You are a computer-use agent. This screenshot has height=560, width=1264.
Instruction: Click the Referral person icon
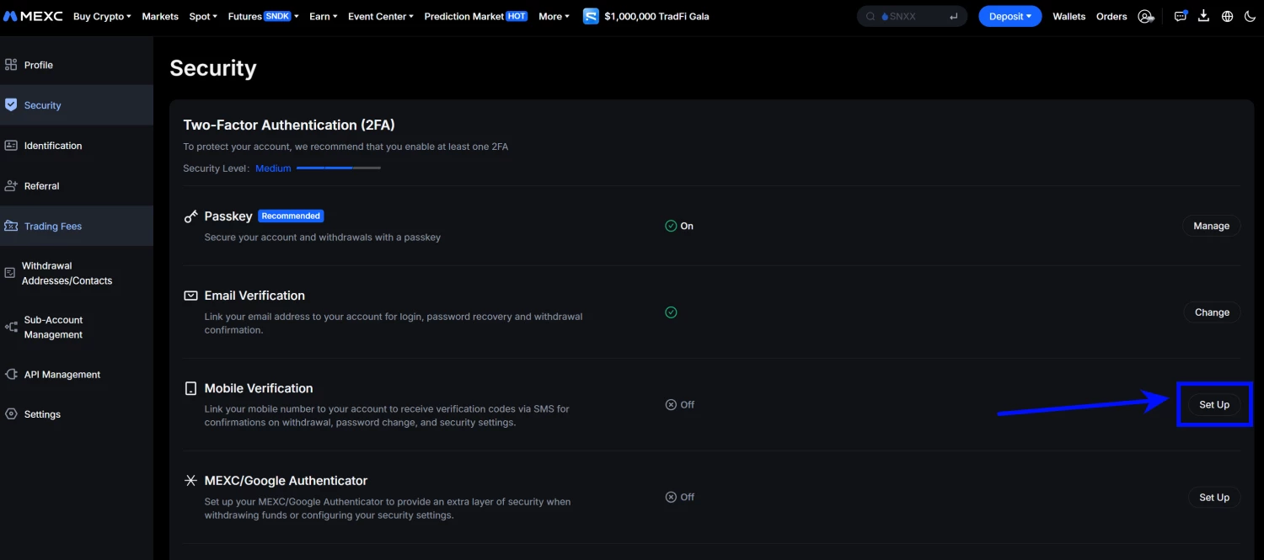point(11,185)
